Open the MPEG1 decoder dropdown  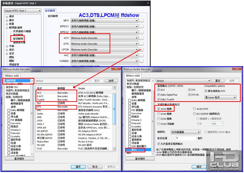pos(104,26)
